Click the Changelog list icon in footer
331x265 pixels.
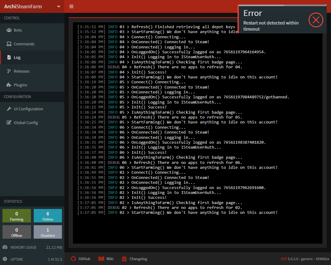124,259
